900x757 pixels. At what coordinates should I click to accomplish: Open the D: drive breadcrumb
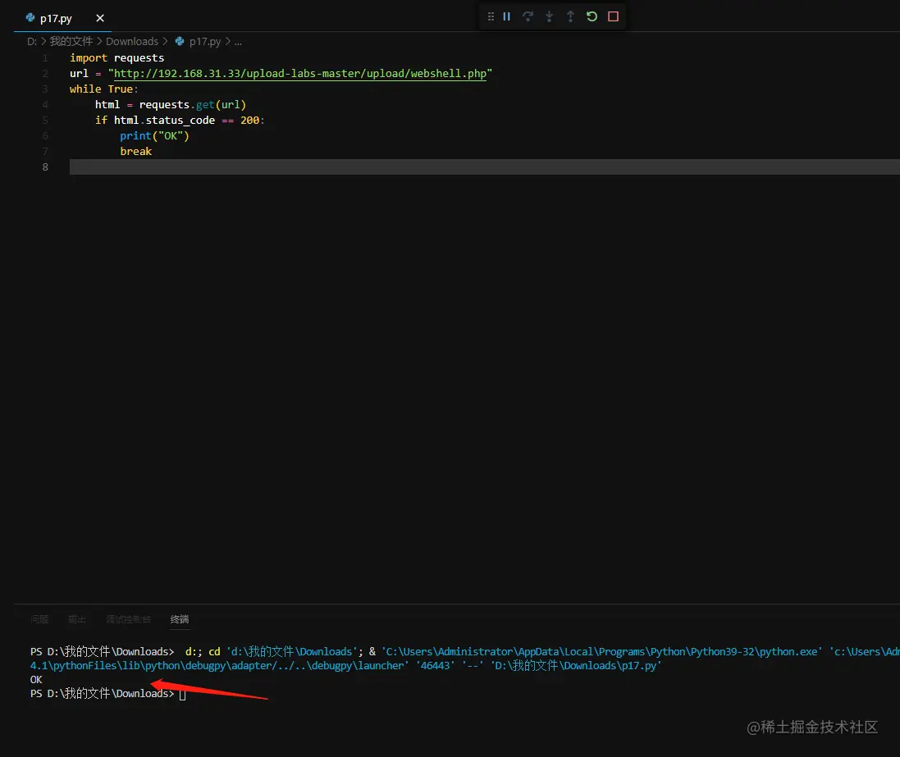pyautogui.click(x=32, y=41)
